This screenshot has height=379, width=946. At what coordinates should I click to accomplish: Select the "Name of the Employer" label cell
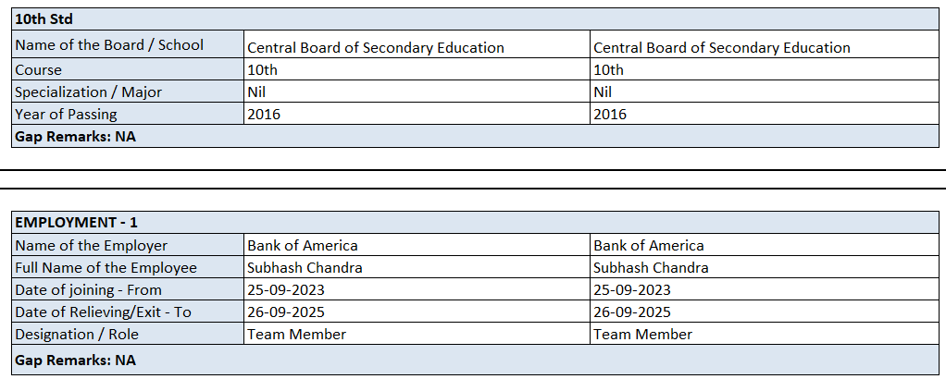point(92,245)
